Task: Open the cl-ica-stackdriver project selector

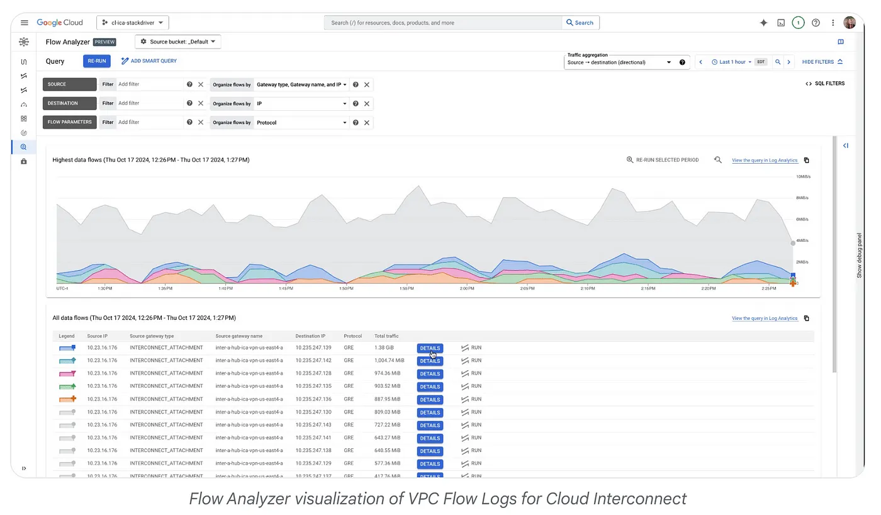Action: [132, 23]
